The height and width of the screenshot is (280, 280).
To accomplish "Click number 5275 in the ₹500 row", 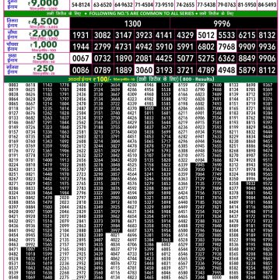I will click(206, 58).
